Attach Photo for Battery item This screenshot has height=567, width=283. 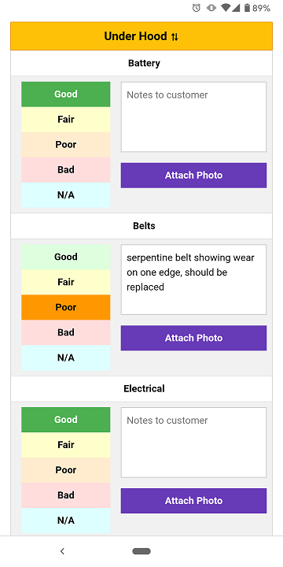coord(194,176)
